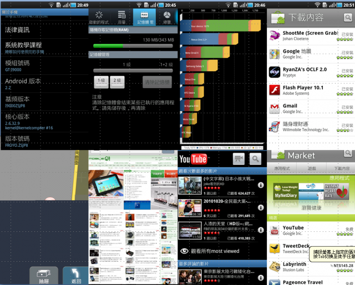This screenshot has height=285, width=355.
Task: Switch to the 啟動的程式 tab
Action: point(99,17)
